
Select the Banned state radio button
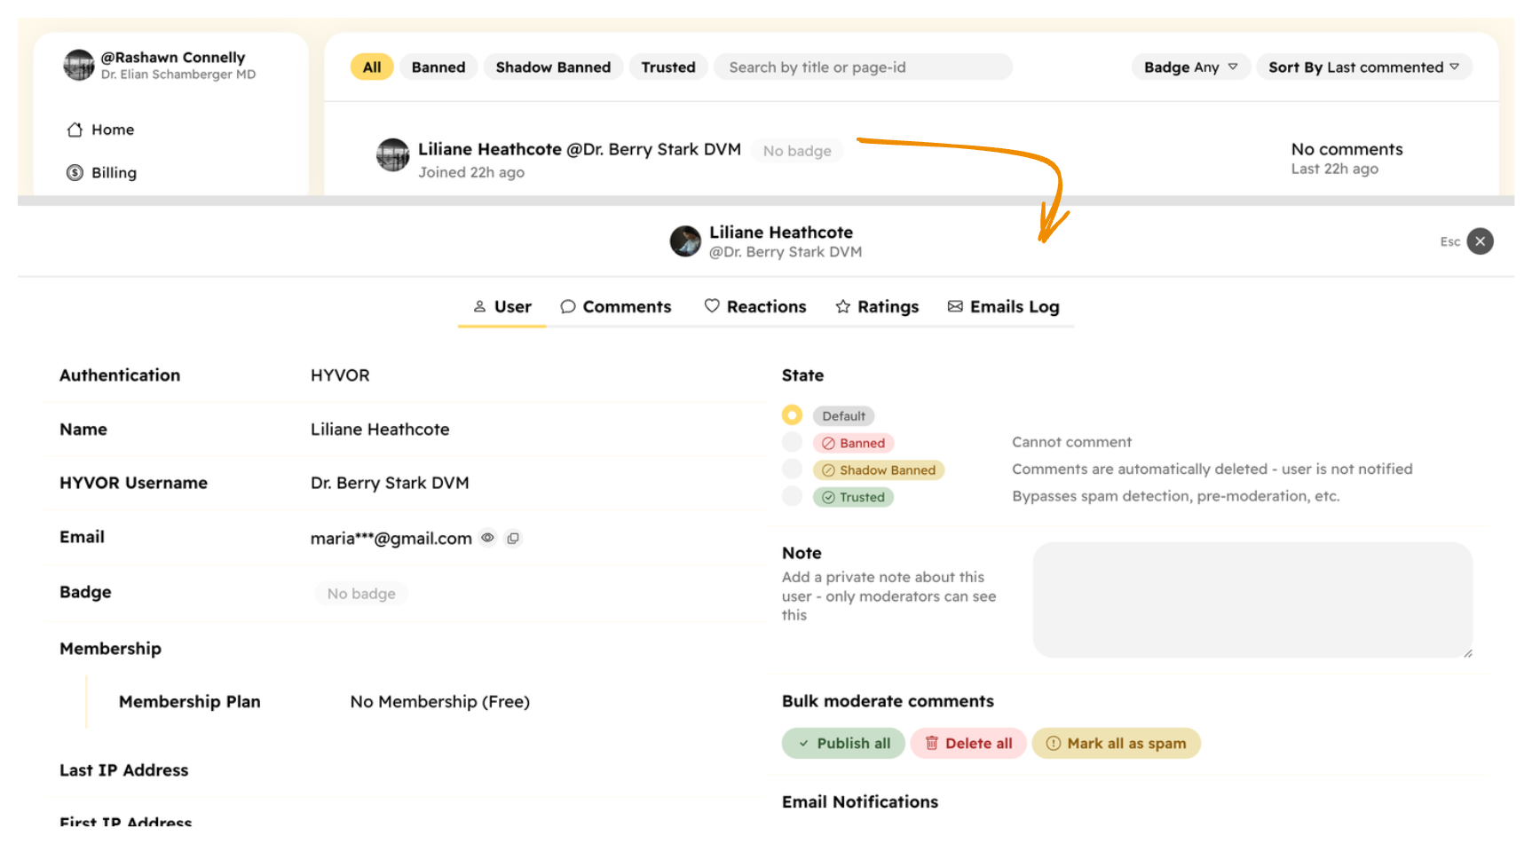click(x=792, y=443)
